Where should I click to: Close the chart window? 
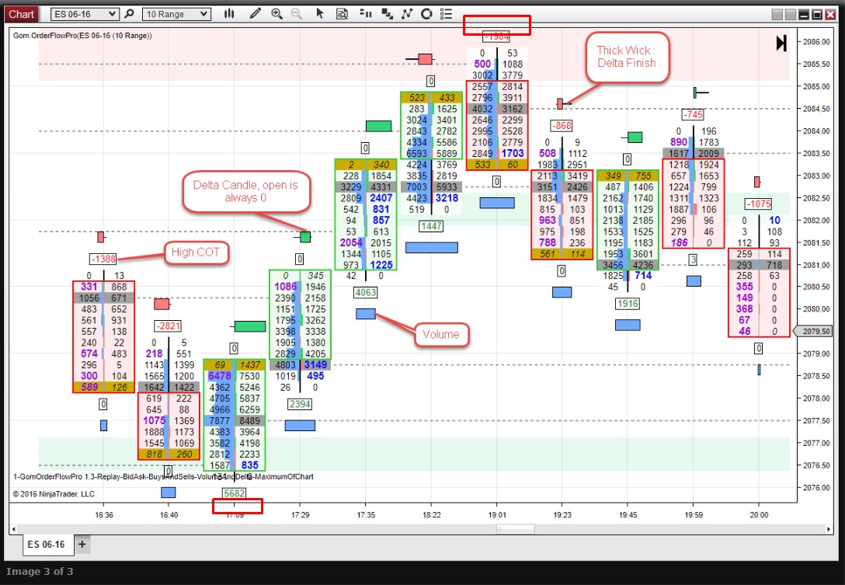(x=830, y=15)
